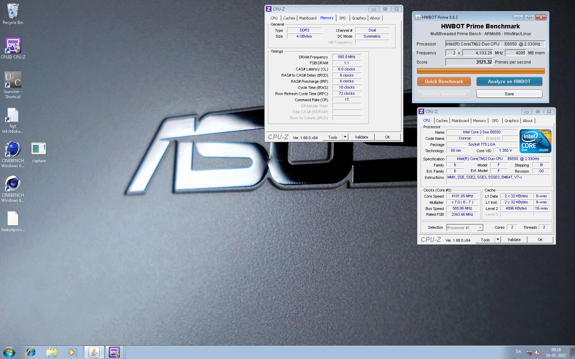Image resolution: width=575 pixels, height=359 pixels.
Task: Open Tools dropdown arrow in memory window
Action: 345,137
